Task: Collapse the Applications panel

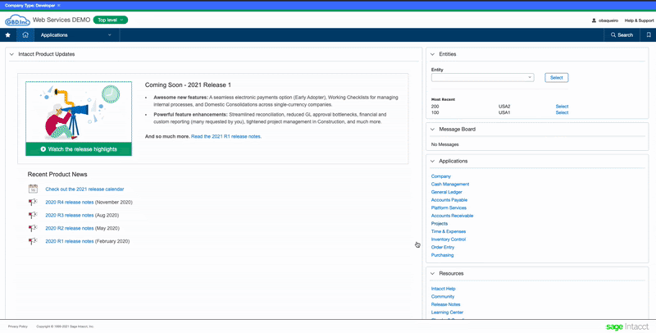Action: pyautogui.click(x=433, y=161)
